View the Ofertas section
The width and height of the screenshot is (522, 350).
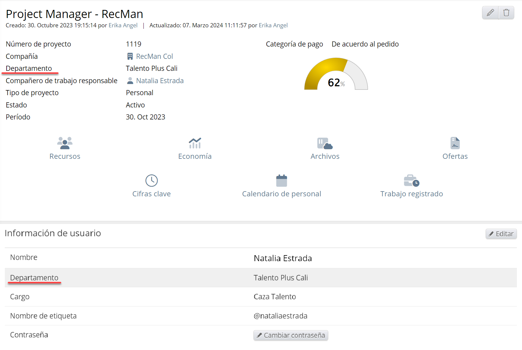[455, 156]
